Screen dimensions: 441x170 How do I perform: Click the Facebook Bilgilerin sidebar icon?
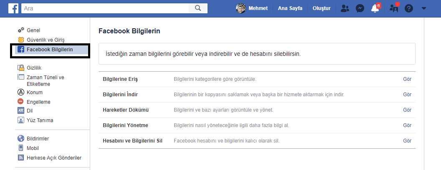coord(21,50)
